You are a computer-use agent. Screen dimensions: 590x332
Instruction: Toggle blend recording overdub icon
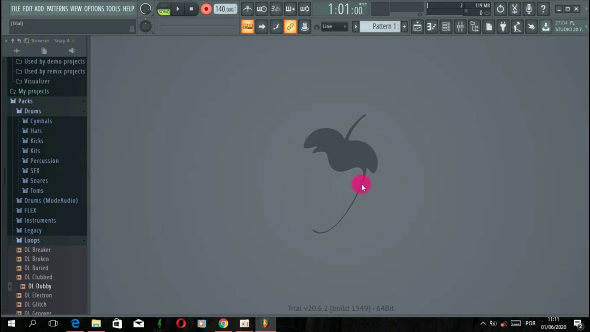pyautogui.click(x=290, y=9)
